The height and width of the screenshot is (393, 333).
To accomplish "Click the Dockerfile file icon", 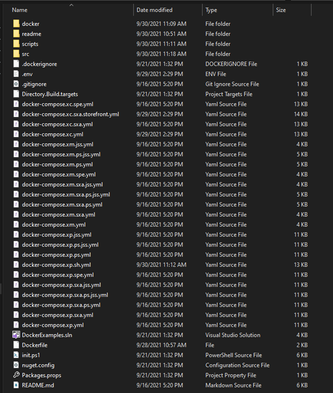I will tap(17, 345).
